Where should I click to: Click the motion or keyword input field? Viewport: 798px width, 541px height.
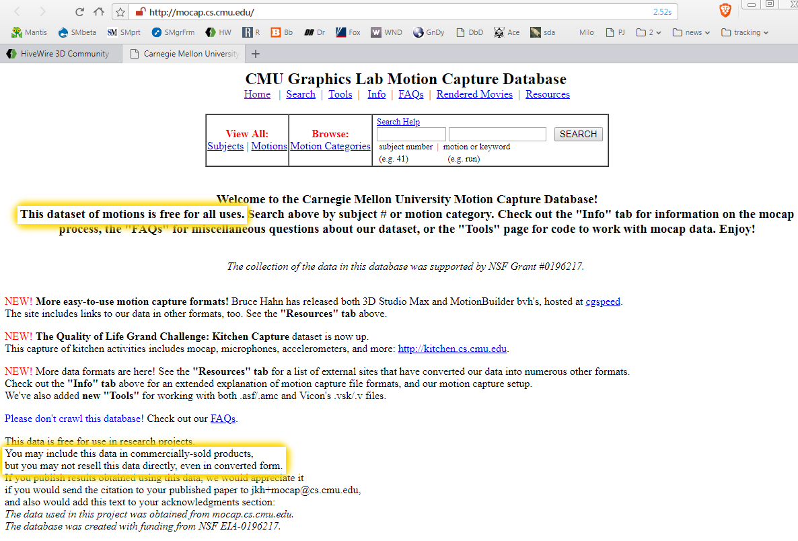(497, 134)
